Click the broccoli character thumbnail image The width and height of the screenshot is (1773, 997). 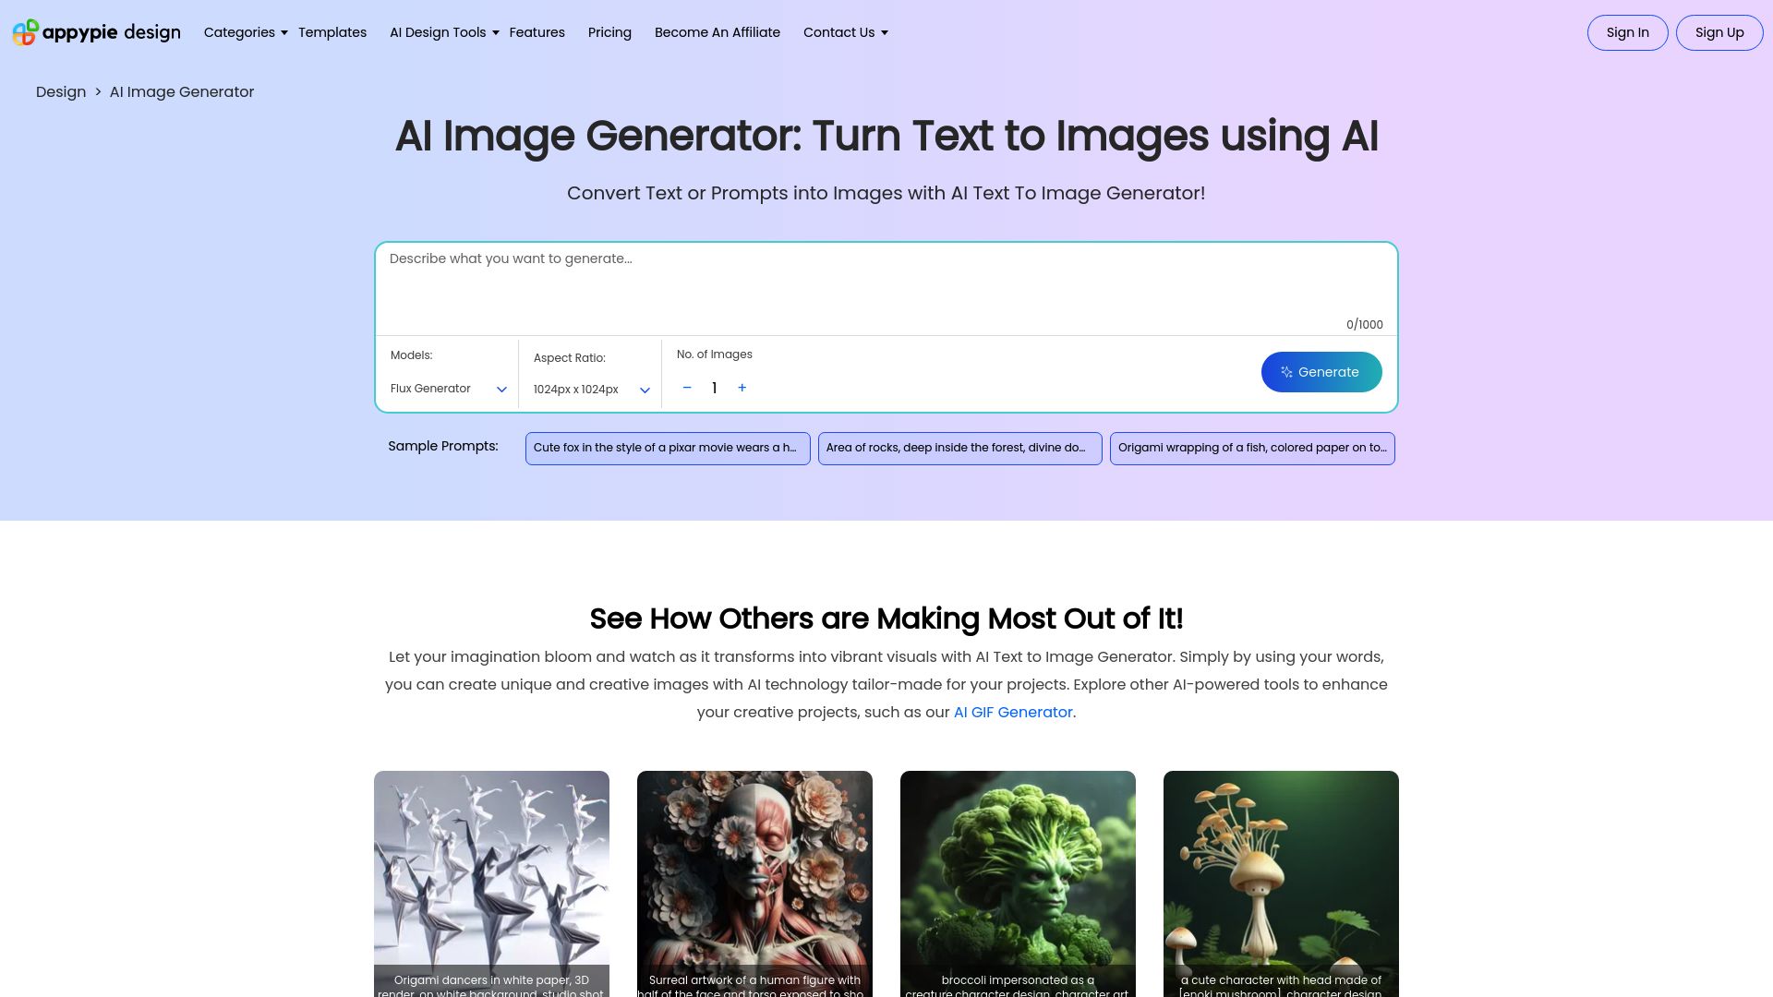[x=1018, y=883]
